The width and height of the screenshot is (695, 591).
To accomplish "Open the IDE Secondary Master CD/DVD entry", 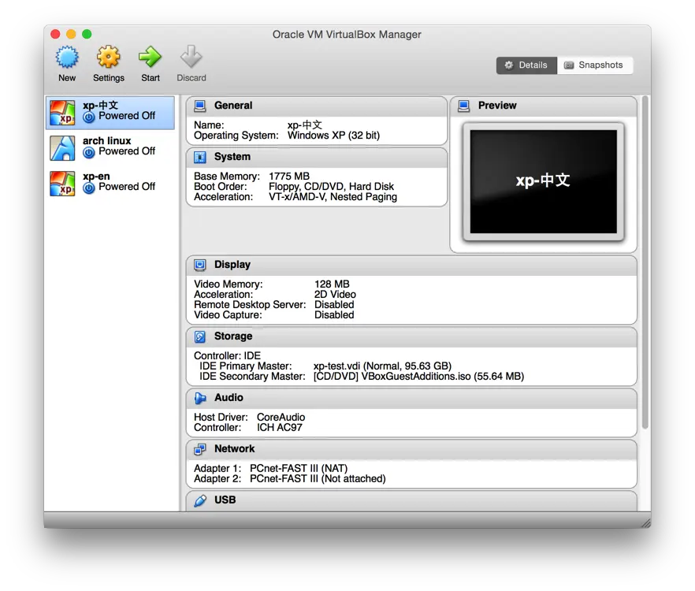I will pos(355,376).
